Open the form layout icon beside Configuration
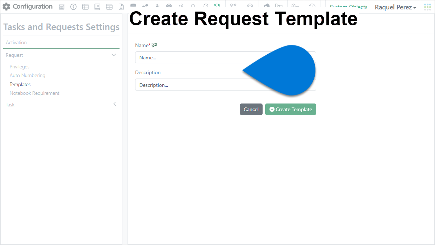This screenshot has width=435, height=245. 62,7
